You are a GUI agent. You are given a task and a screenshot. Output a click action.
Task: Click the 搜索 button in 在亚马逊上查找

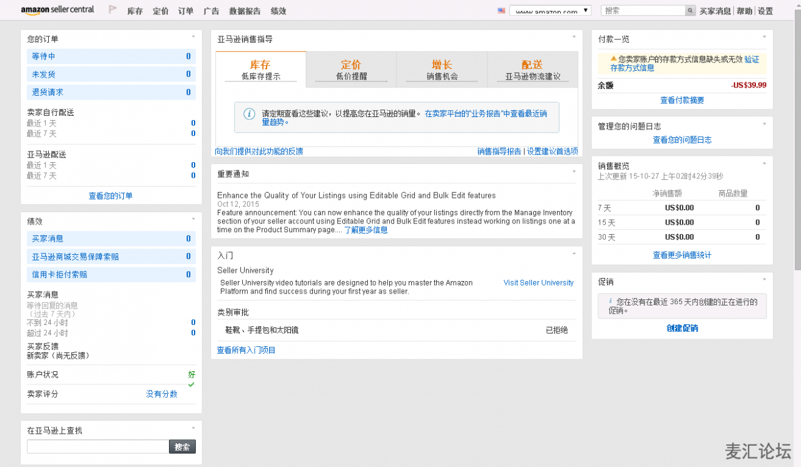pyautogui.click(x=182, y=447)
